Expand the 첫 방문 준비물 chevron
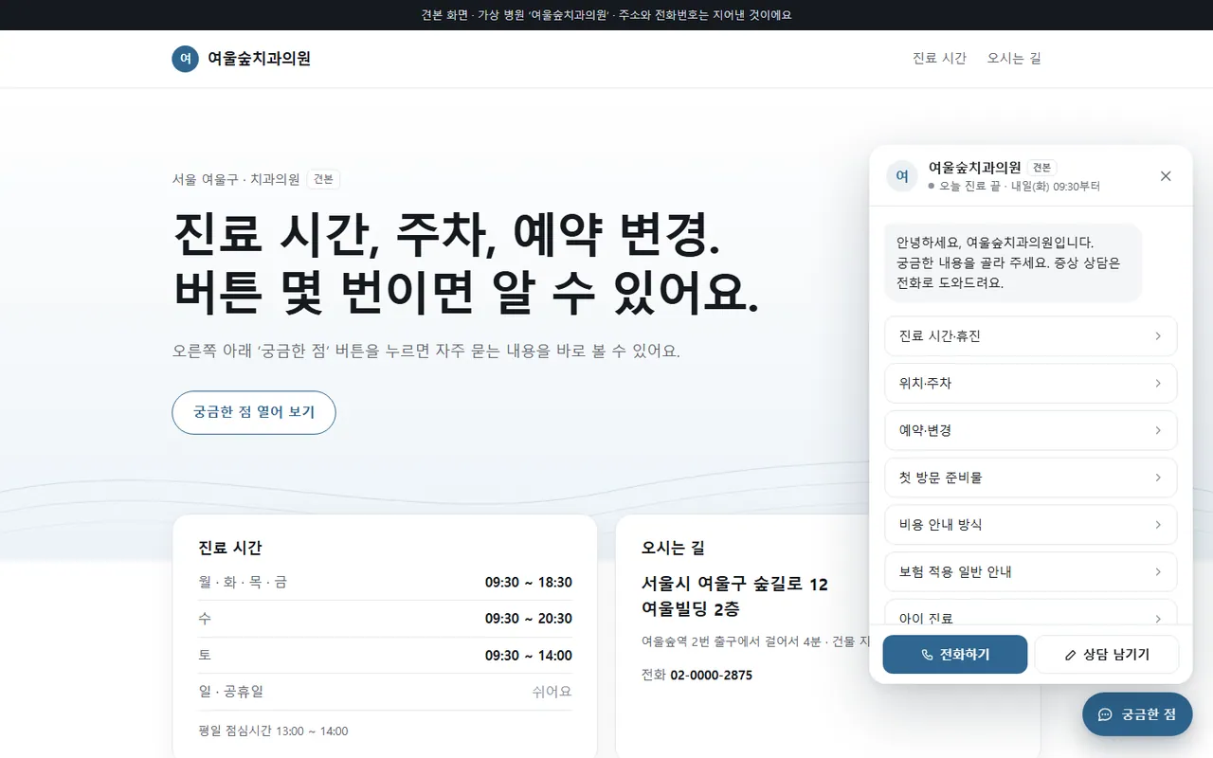 1158,478
